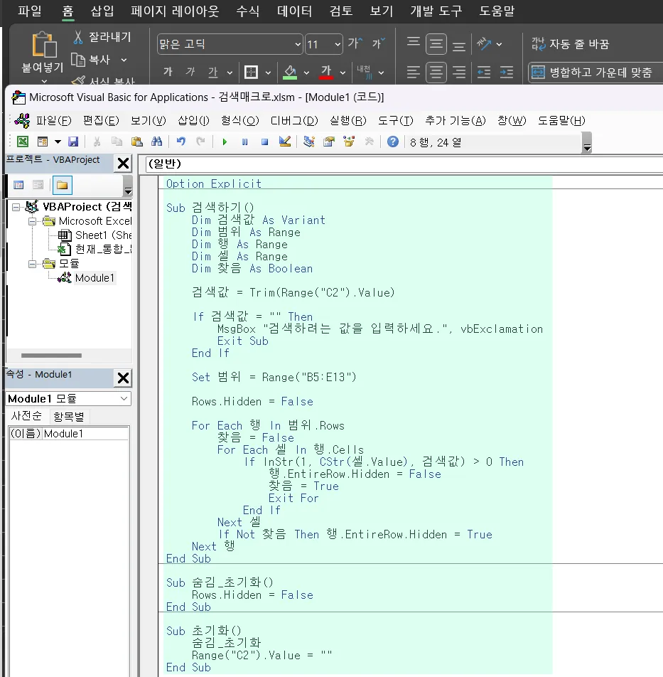Apply red font color 가
Viewport: 663px width, 677px height.
pos(326,72)
